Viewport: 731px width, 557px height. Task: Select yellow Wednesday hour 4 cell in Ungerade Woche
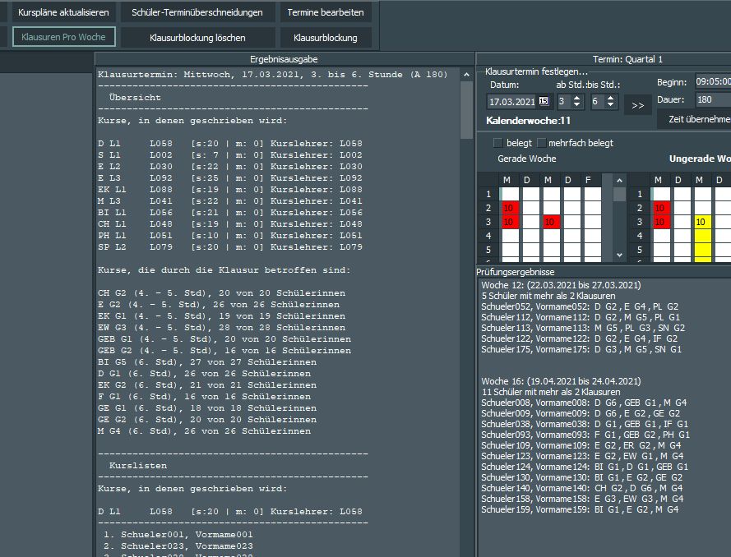tap(702, 236)
